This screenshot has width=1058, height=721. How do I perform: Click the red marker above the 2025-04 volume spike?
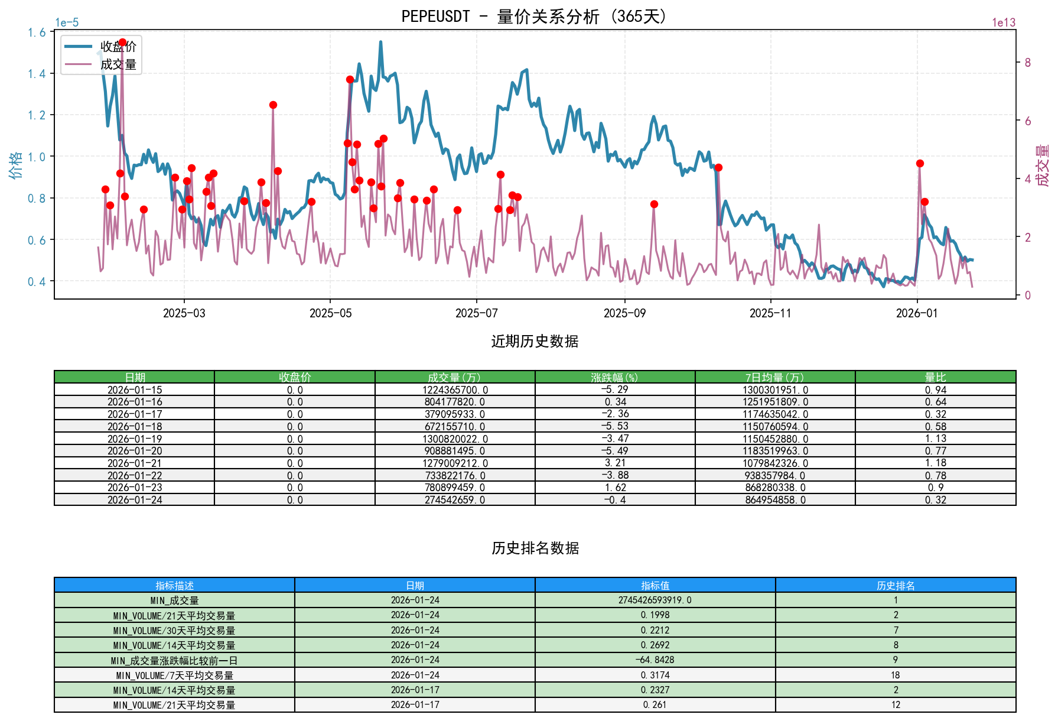(x=273, y=104)
